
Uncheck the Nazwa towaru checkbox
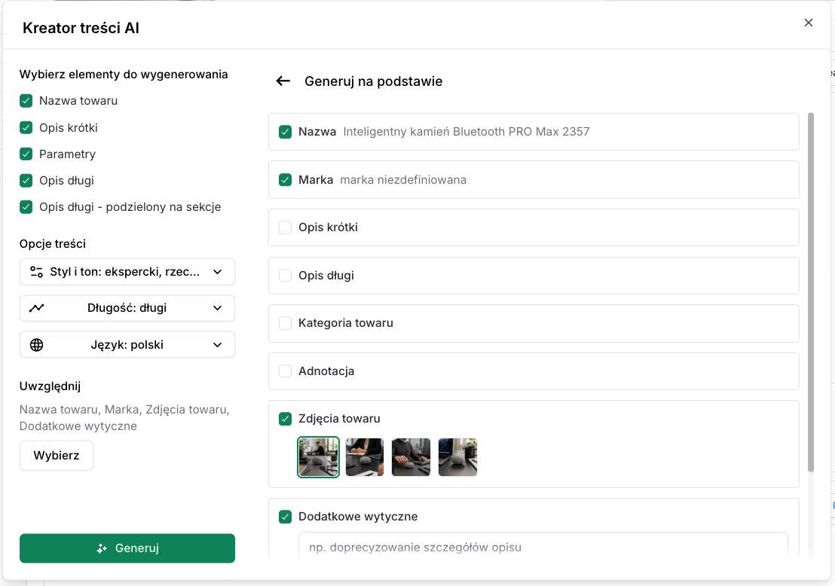[x=26, y=101]
